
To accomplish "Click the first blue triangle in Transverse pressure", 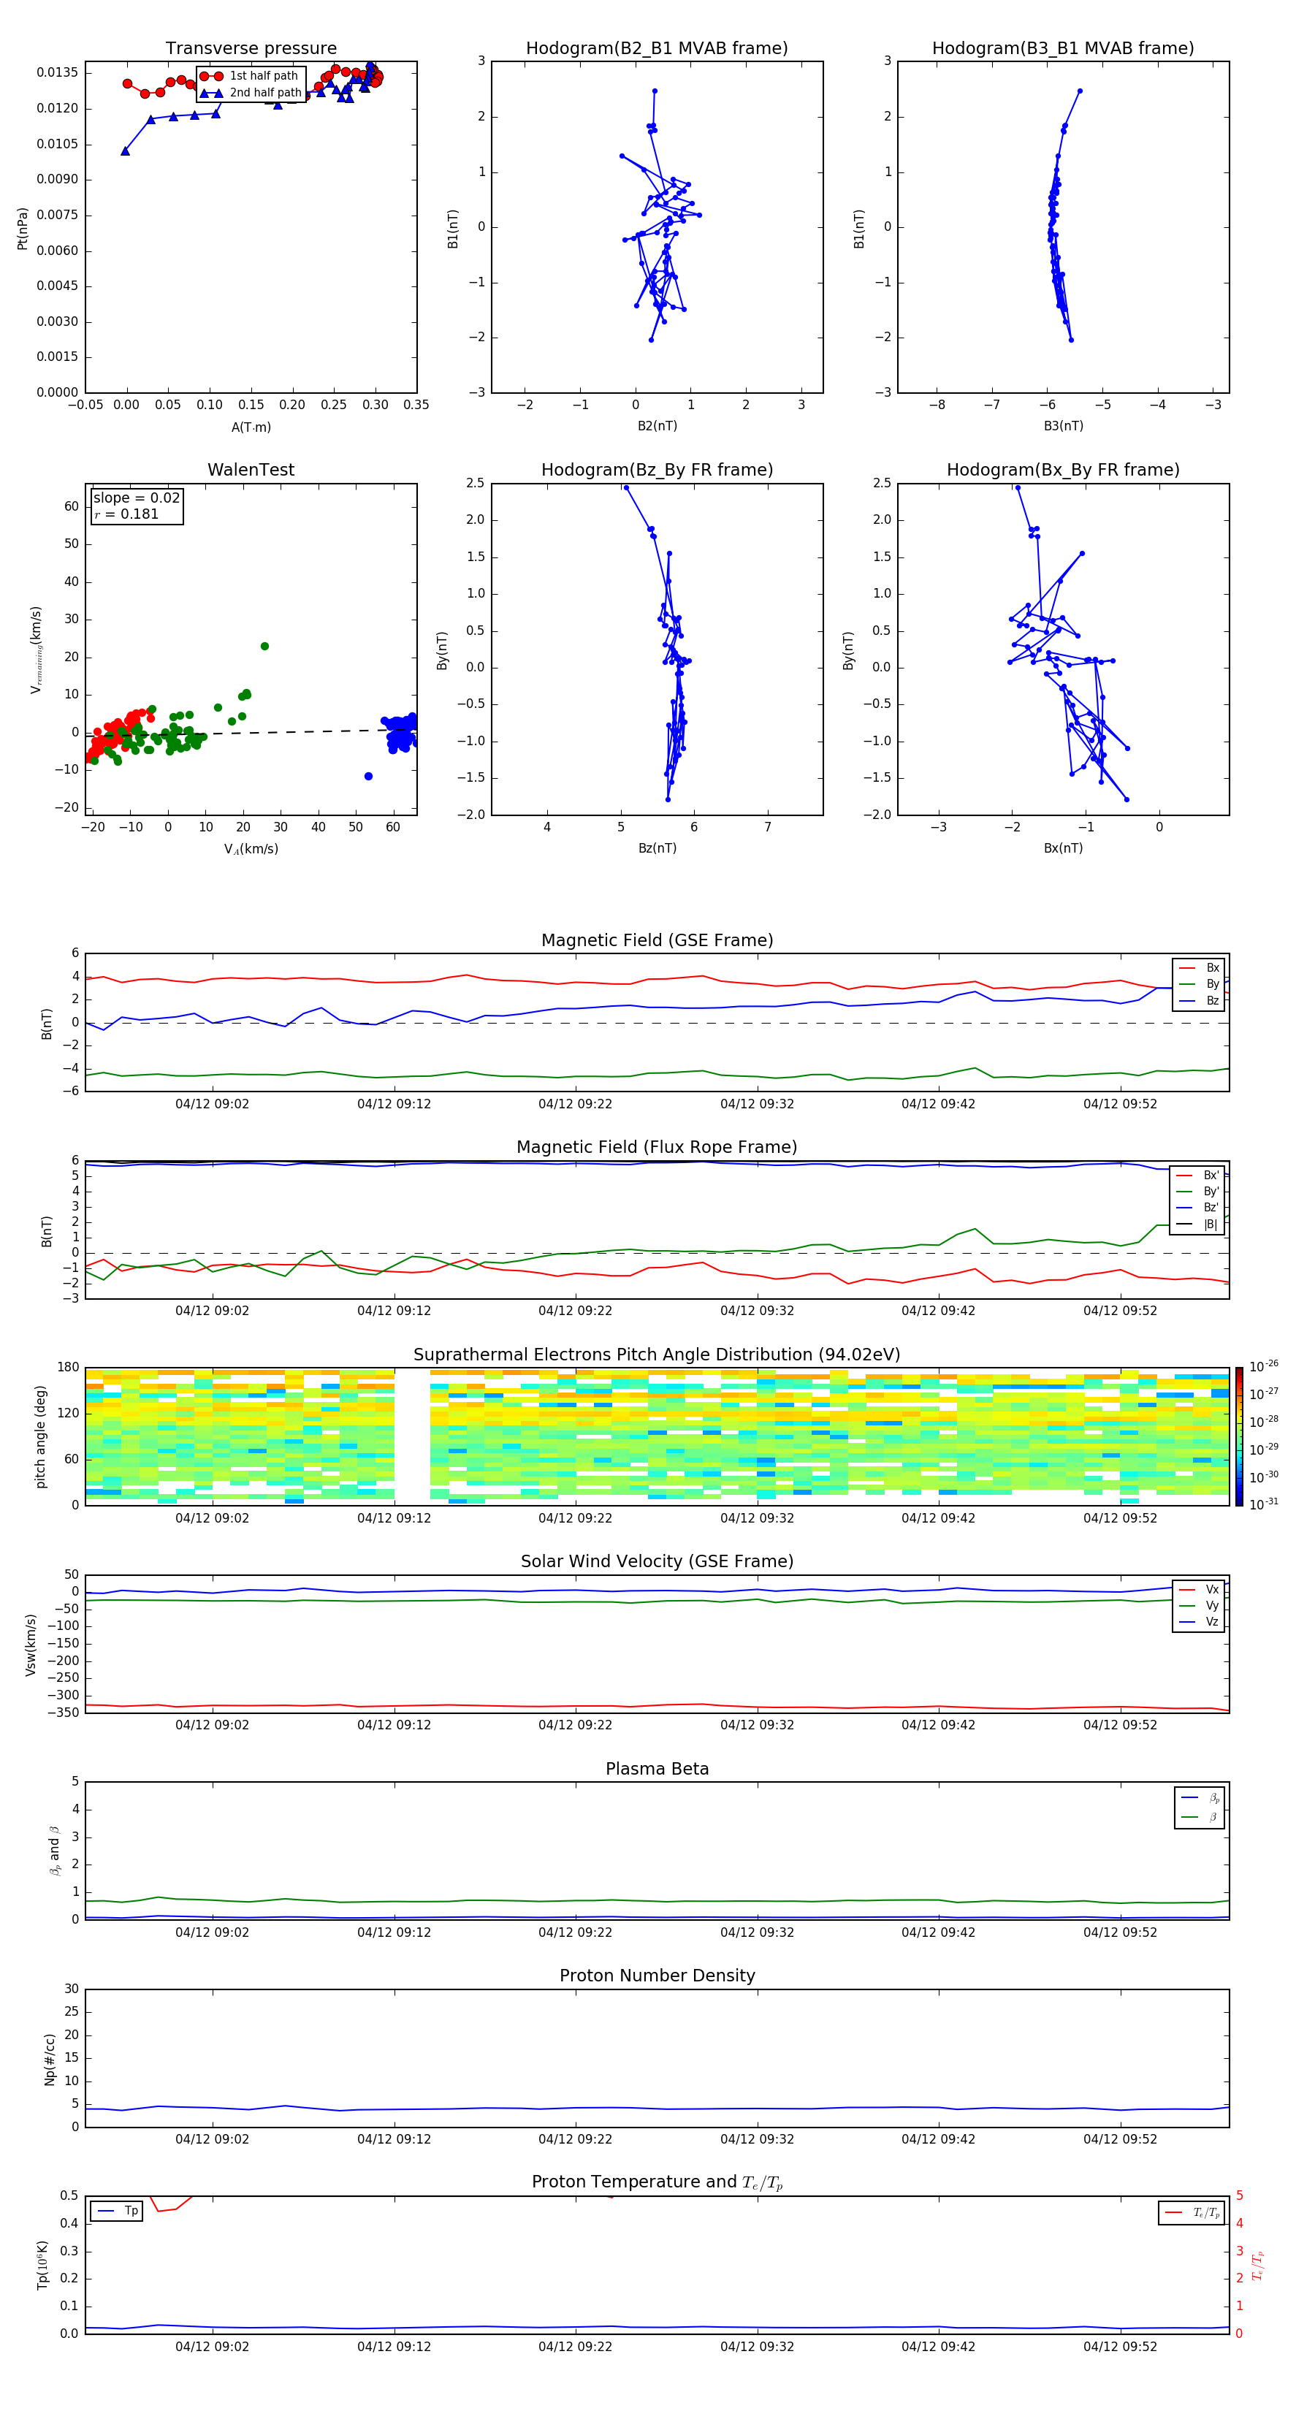I will point(126,151).
